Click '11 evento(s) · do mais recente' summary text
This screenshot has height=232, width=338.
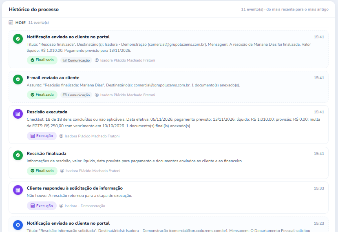tap(285, 9)
